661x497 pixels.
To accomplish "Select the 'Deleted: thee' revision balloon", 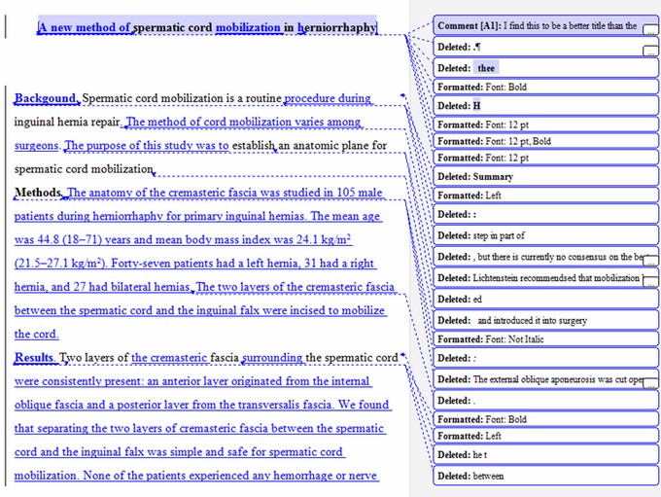I will (x=545, y=68).
